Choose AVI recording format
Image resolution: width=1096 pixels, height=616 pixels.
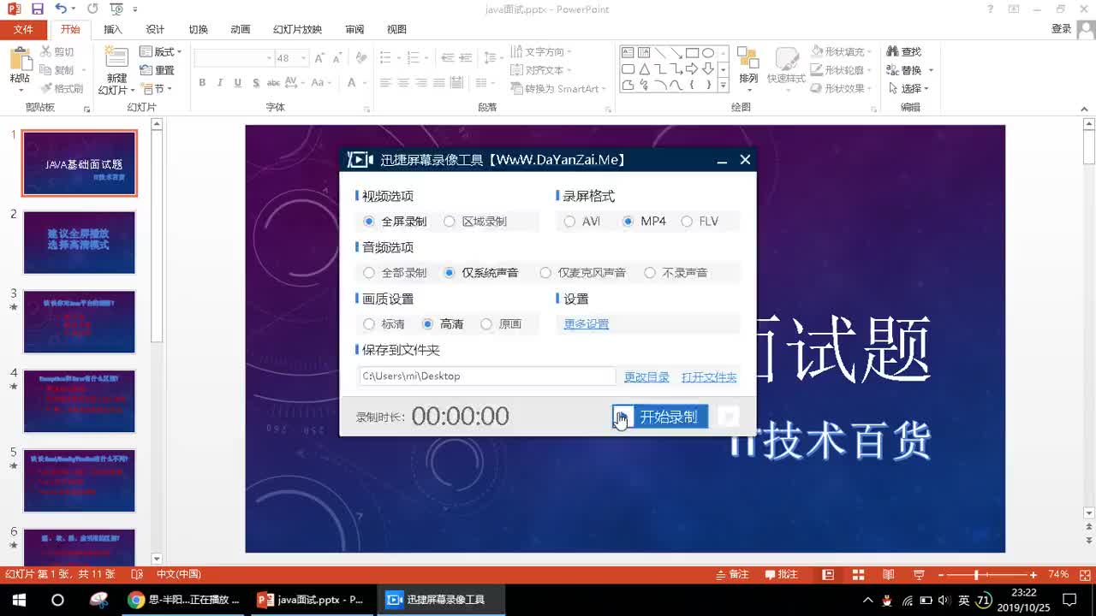pyautogui.click(x=582, y=222)
